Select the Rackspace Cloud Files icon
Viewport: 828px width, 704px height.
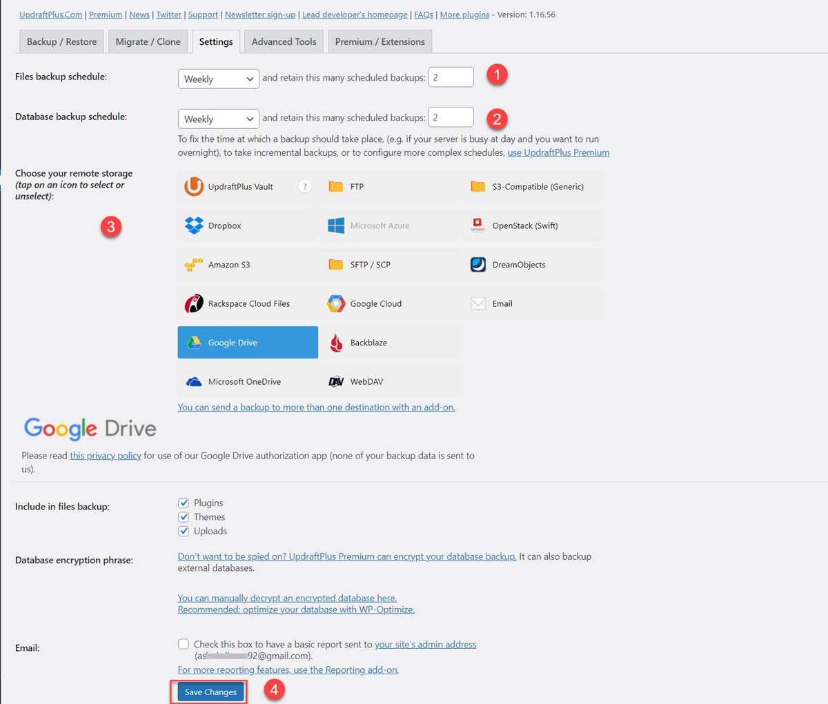tap(194, 303)
